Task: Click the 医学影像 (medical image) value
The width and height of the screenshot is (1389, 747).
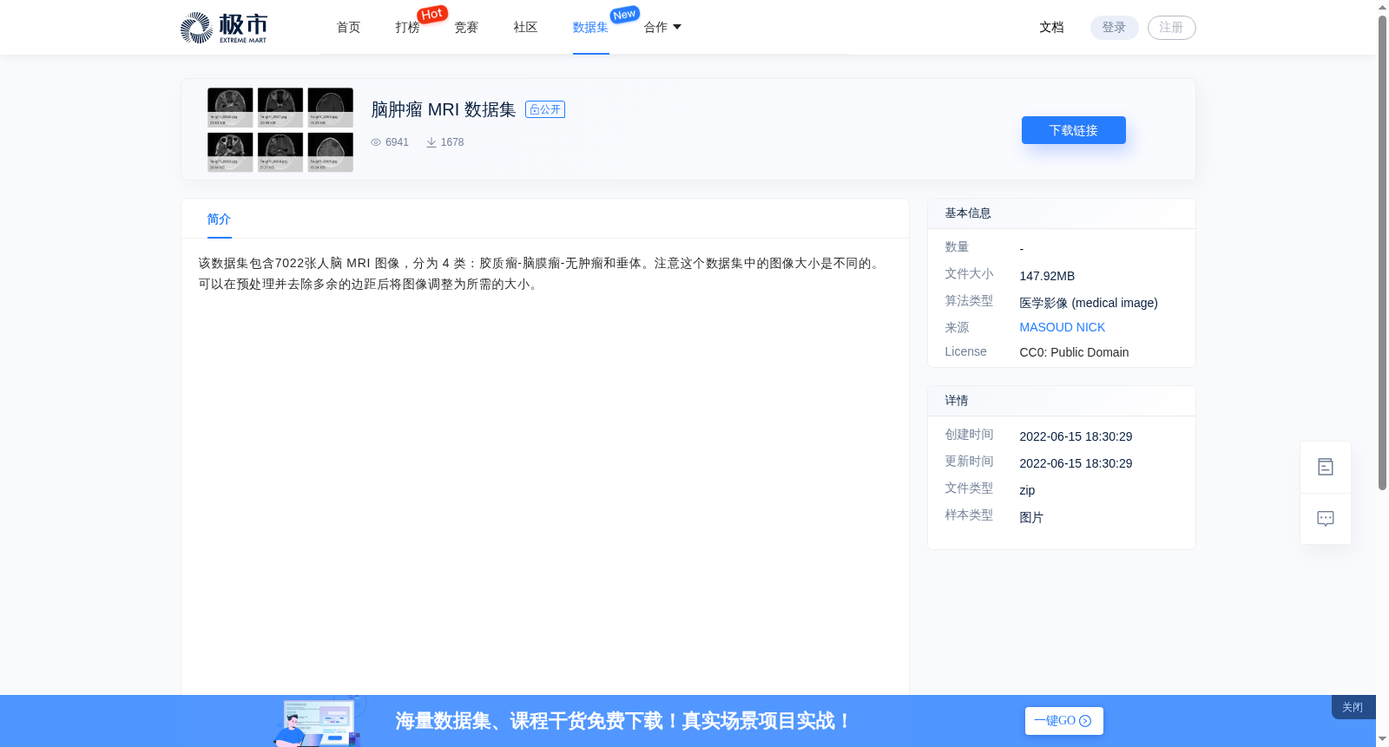Action: [x=1089, y=303]
